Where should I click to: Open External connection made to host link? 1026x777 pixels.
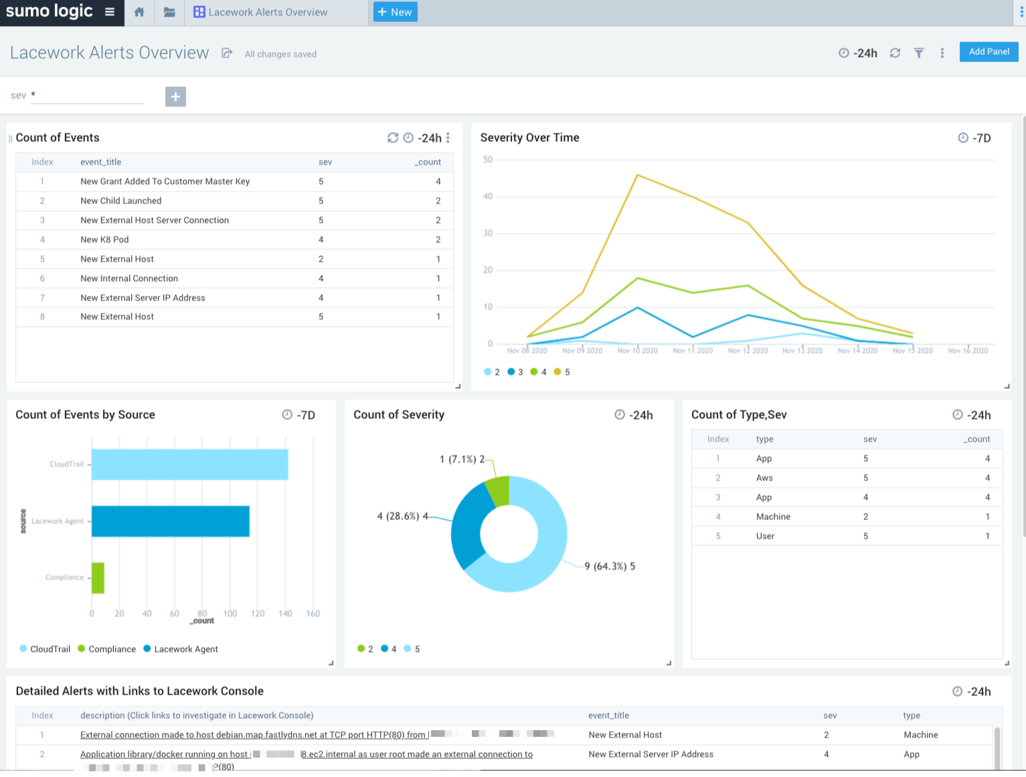(x=253, y=735)
